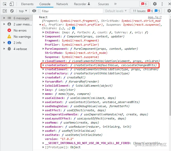
Task: Expand the memo property
Action: point(43,94)
